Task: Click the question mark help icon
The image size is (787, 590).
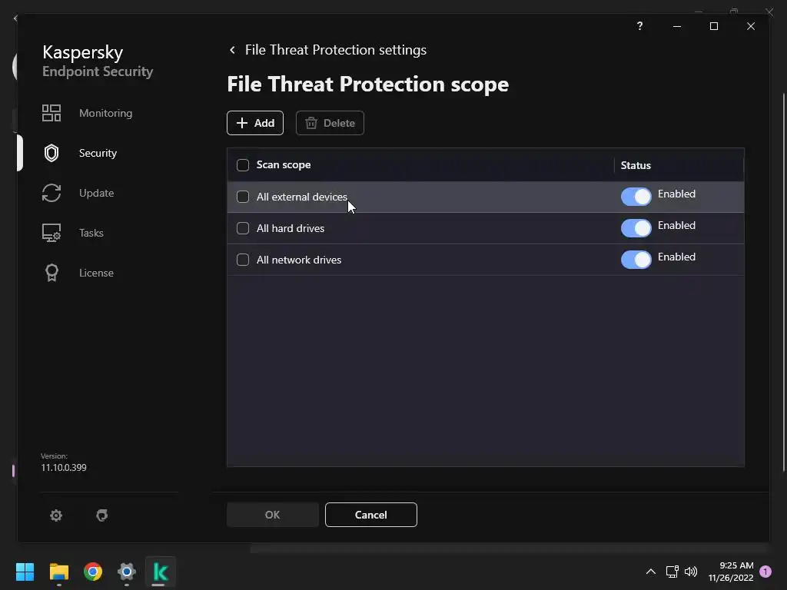Action: (x=639, y=26)
